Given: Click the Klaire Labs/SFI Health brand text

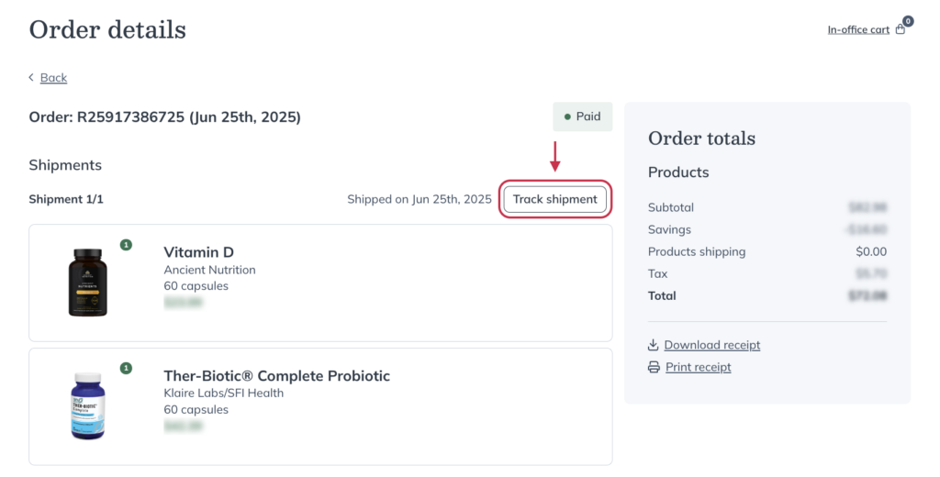Looking at the screenshot, I should pos(224,394).
